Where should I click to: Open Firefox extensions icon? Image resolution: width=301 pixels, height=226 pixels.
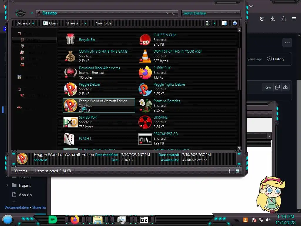click(x=283, y=19)
